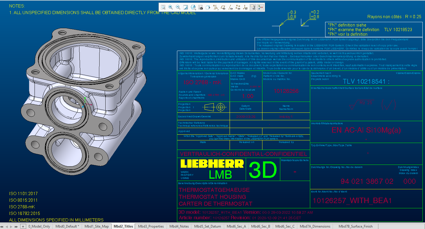
Task: Click the Repaint screen icon
Action: coord(186,7)
